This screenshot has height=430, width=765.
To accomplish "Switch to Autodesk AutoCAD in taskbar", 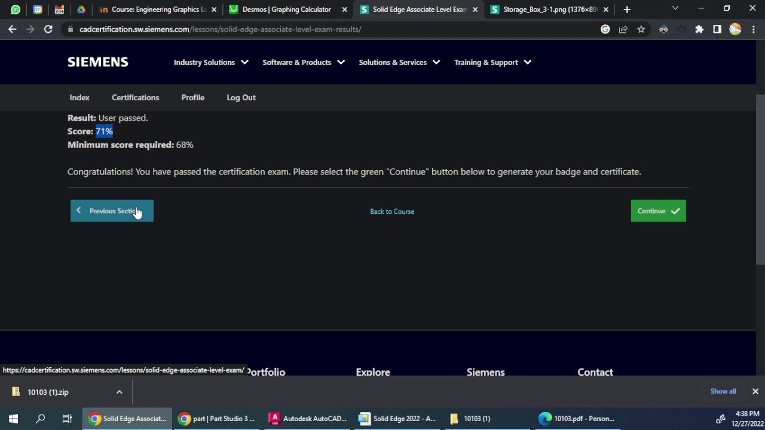I will tap(307, 419).
